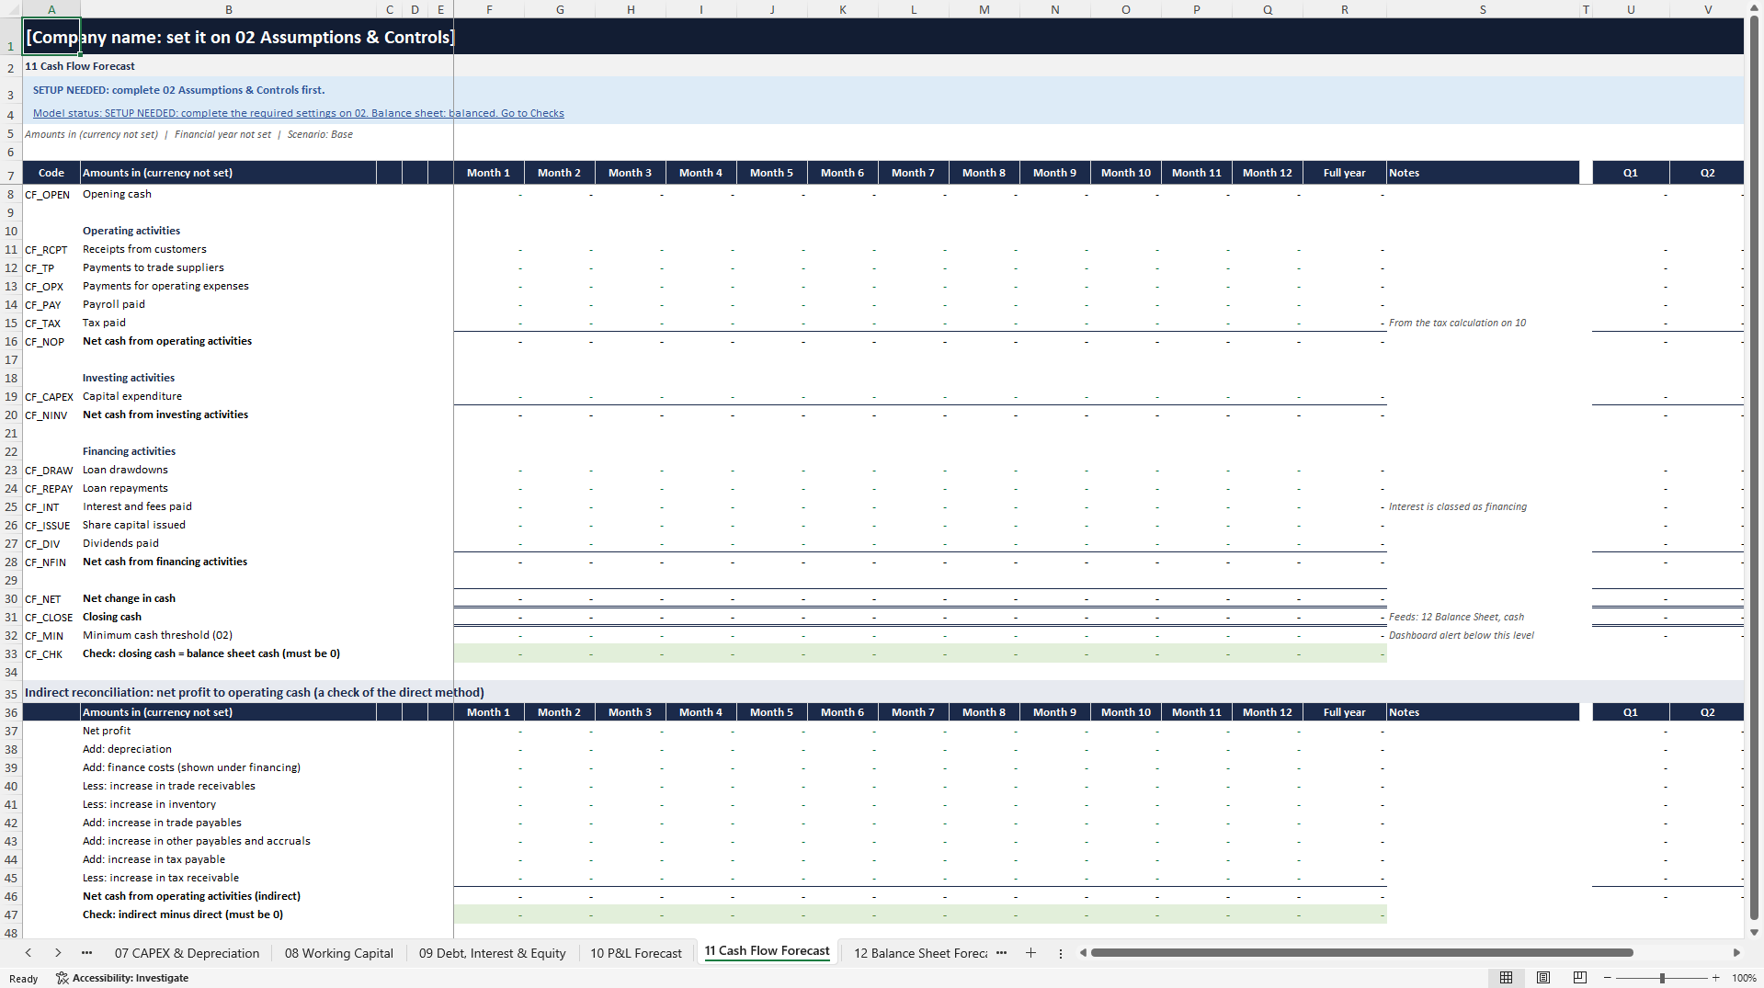The image size is (1764, 988).
Task: Select column B header
Action: pyautogui.click(x=229, y=9)
